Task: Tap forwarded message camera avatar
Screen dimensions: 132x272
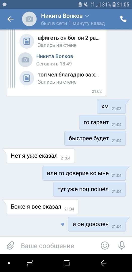Action: click(25, 60)
